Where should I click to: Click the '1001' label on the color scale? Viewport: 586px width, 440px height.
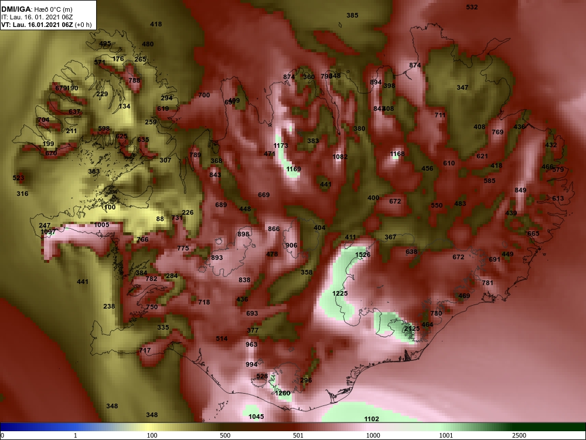446,435
